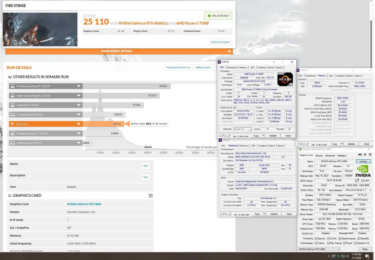
Task: Click the monitor icon on High-end gaming PC row
Action: pyautogui.click(x=12, y=96)
